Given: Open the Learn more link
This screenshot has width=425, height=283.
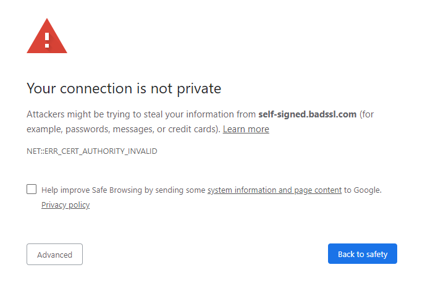Looking at the screenshot, I should [x=246, y=129].
